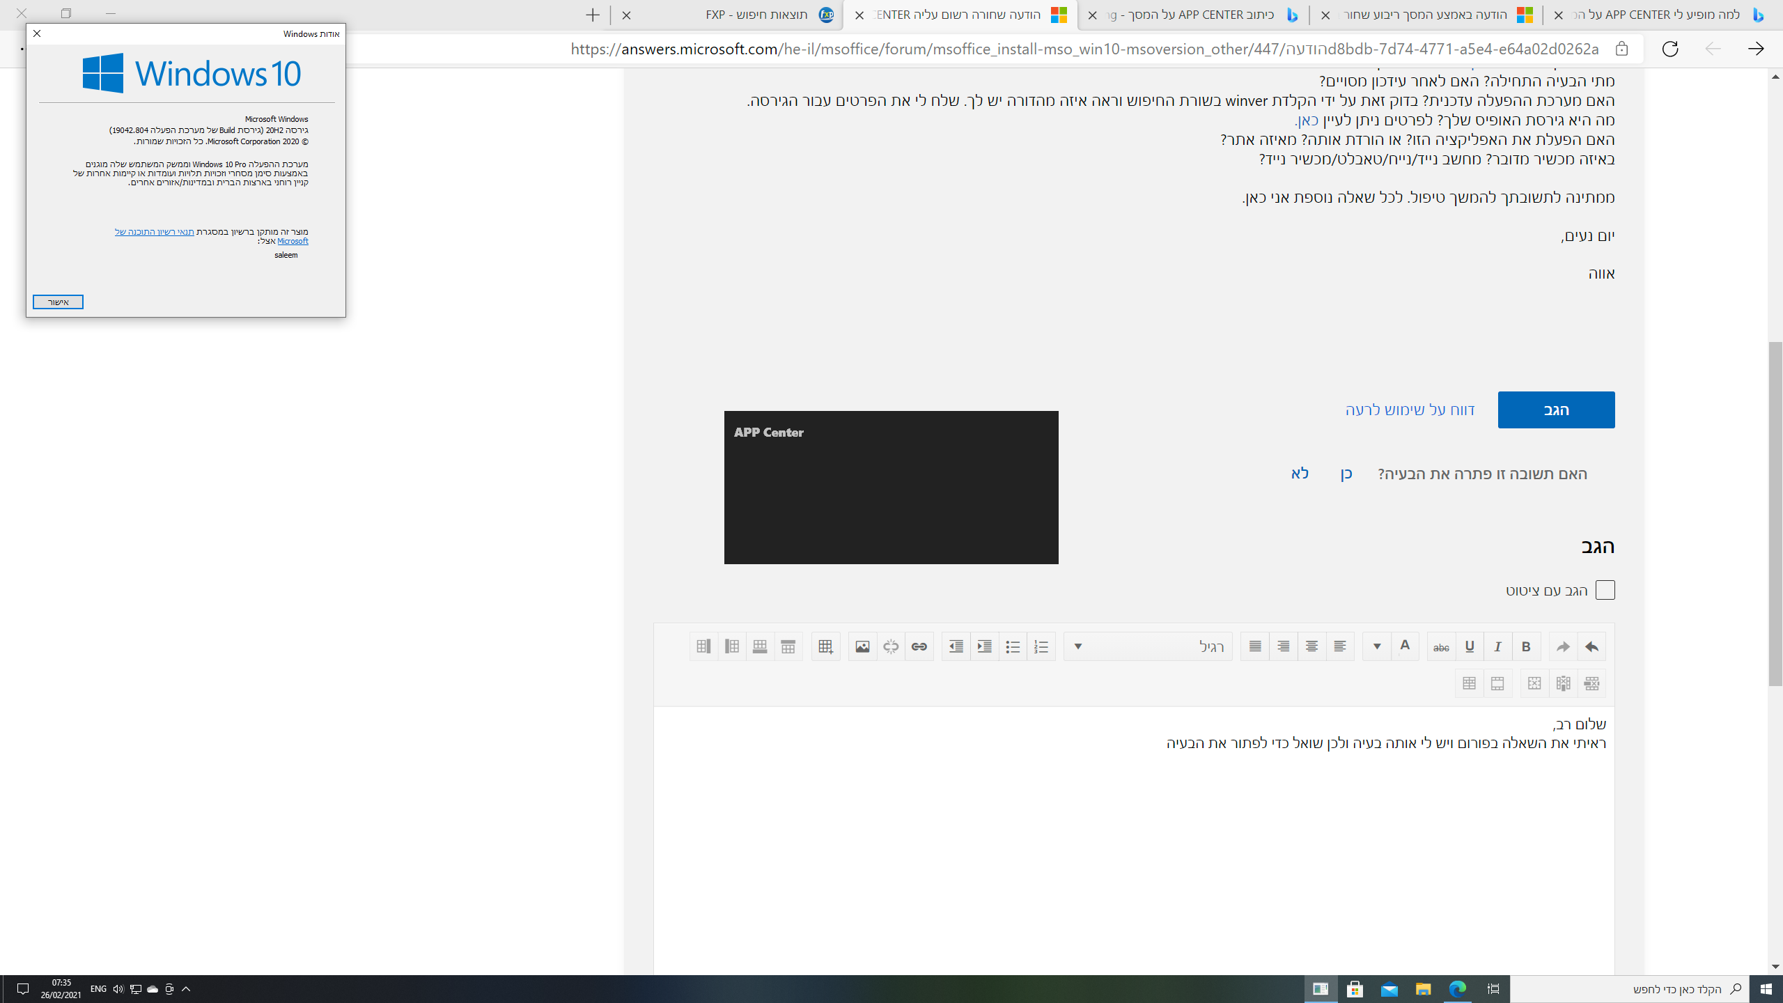Insert a table into the editor
Viewport: 1783px width, 1003px height.
(825, 646)
